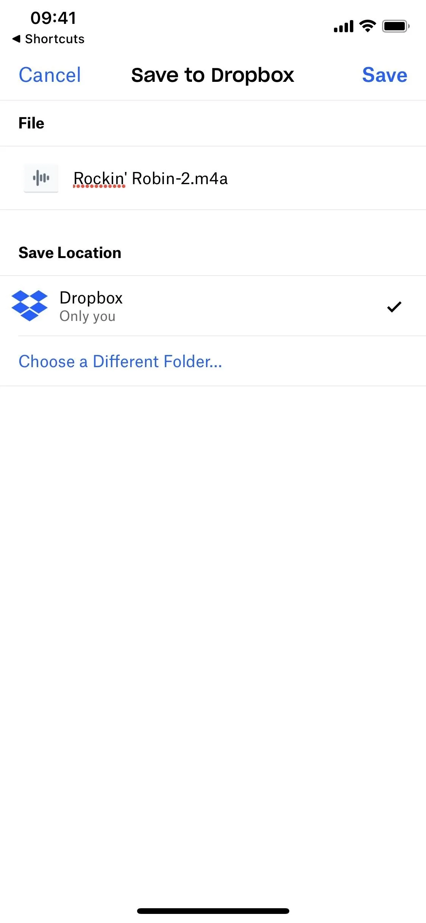Screen dimensions: 426x923
Task: Open Choose a Different Folder
Action: coord(120,361)
